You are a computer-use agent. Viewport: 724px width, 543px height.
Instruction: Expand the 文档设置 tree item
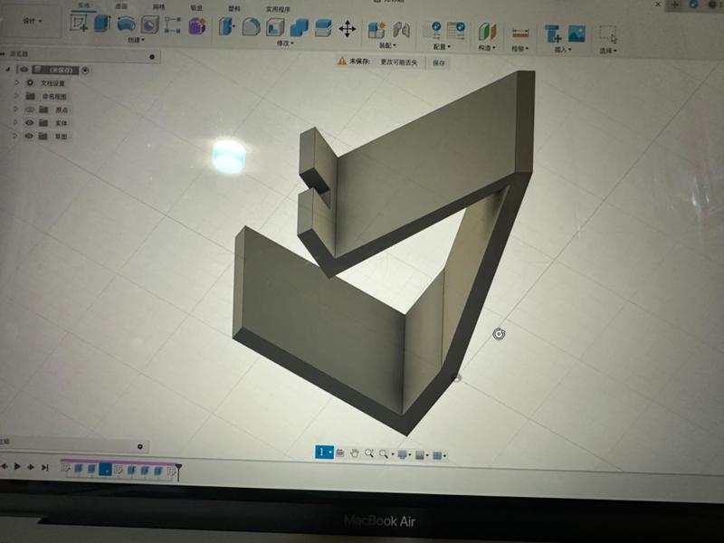(16, 81)
